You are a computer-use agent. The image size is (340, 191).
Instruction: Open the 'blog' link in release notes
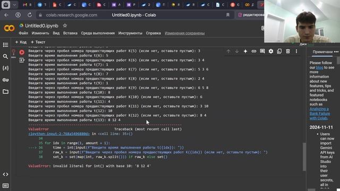tap(319, 67)
